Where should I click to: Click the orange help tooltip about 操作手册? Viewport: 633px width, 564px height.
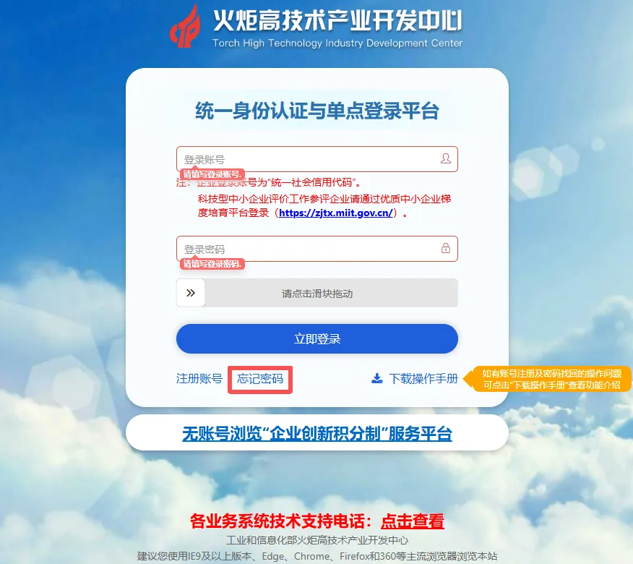[x=548, y=379]
